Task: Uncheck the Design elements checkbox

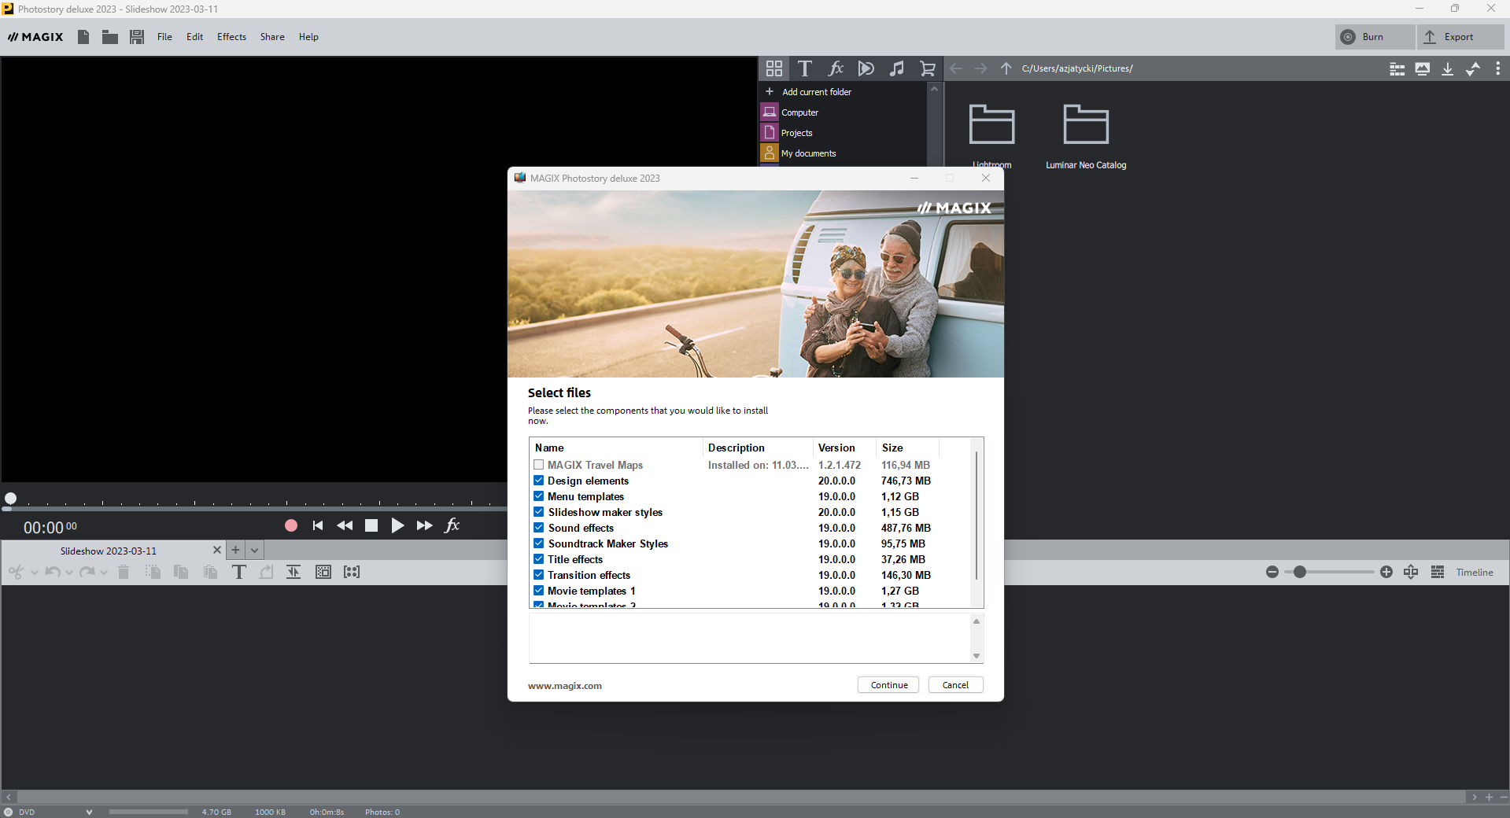Action: coord(539,481)
